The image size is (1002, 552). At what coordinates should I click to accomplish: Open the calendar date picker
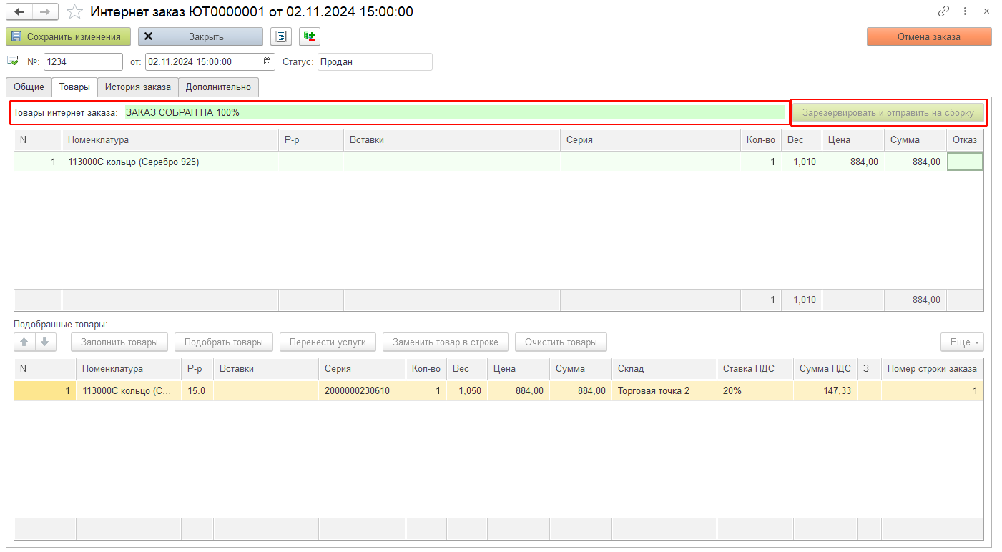click(x=267, y=62)
